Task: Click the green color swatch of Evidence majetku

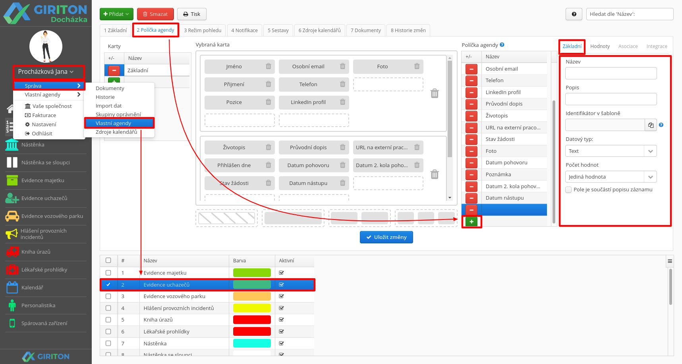Action: [252, 273]
